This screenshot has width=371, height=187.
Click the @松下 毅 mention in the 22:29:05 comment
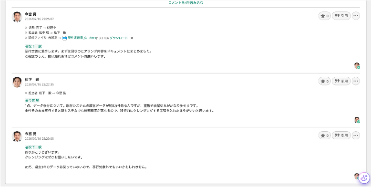[x=33, y=147]
